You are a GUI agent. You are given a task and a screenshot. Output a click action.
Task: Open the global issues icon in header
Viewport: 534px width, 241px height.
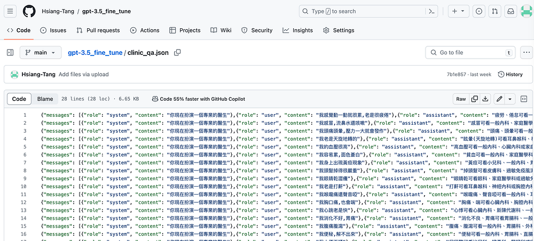[x=479, y=11]
